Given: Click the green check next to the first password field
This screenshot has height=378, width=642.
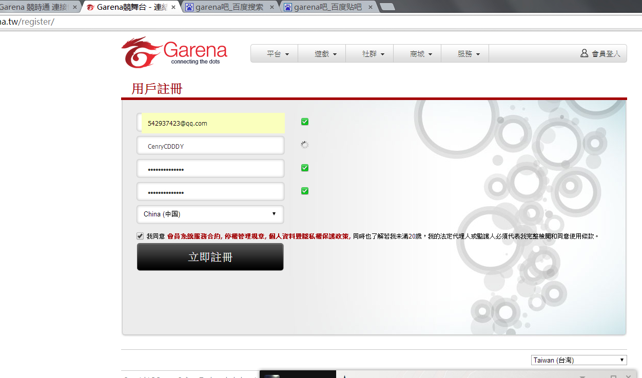Looking at the screenshot, I should [x=305, y=168].
